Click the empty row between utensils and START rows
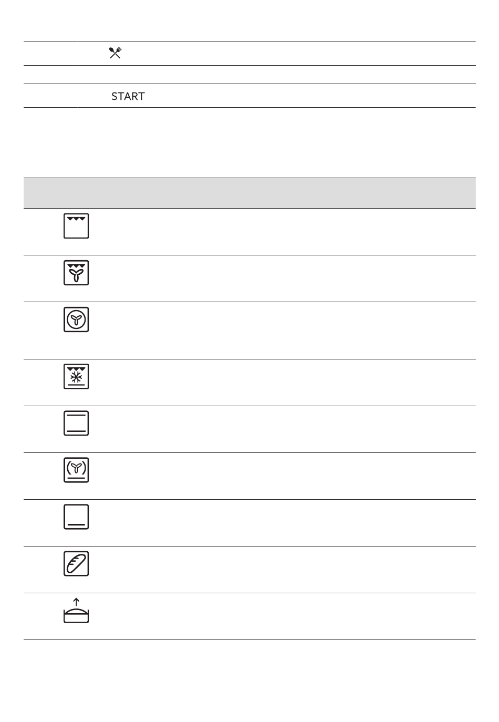Viewport: 499px width, 722px height. tap(250, 75)
